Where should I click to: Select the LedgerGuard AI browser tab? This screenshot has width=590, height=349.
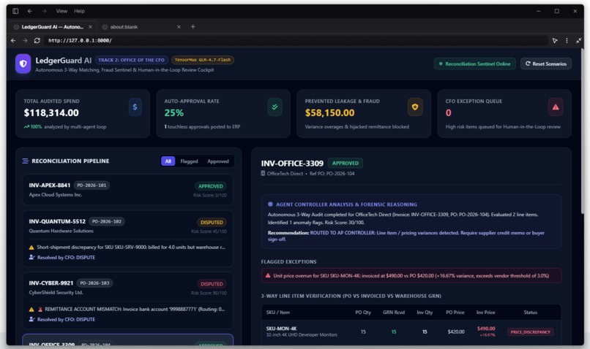(53, 26)
